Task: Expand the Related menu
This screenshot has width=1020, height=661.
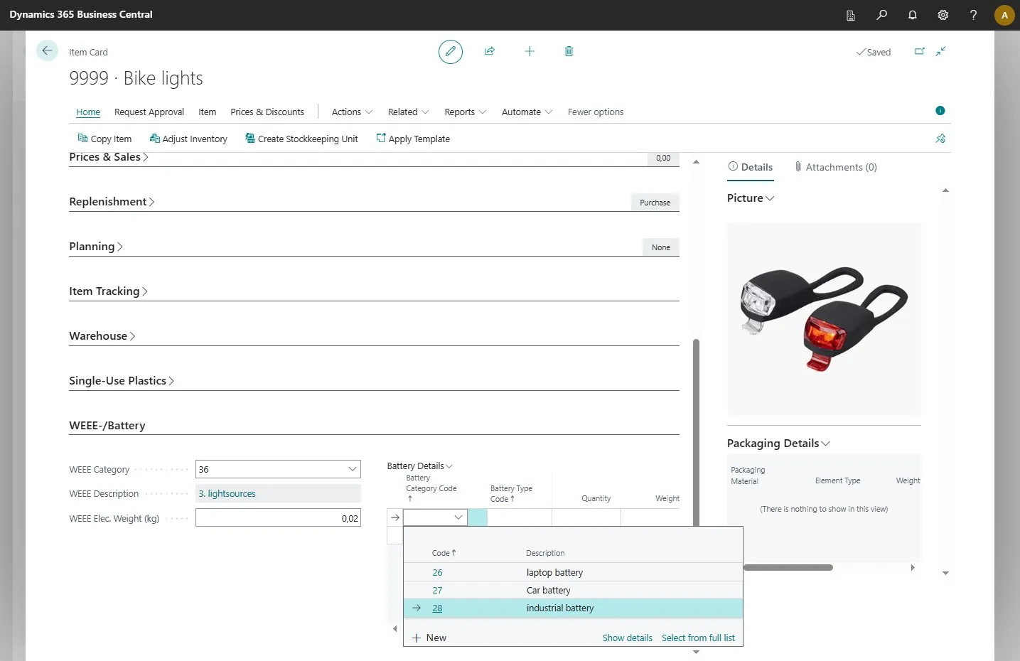Action: 408,112
